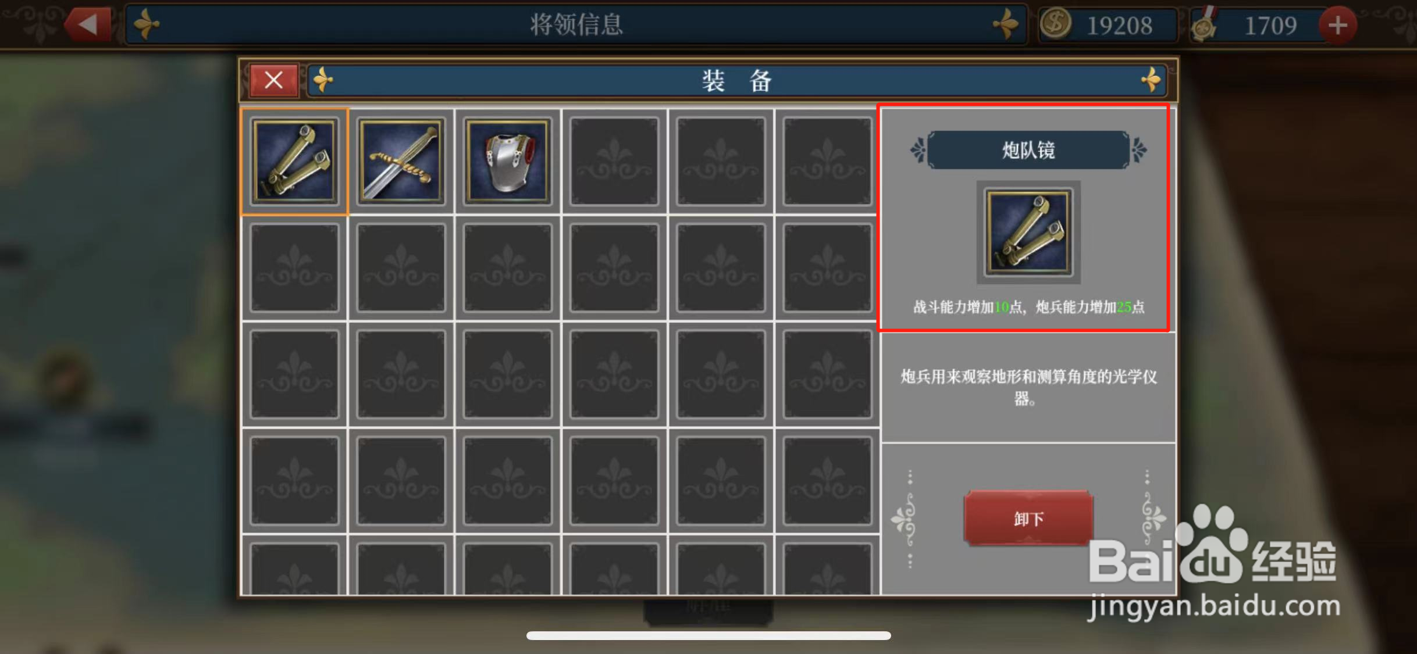Tap the 炮队镜 item name label

1028,150
